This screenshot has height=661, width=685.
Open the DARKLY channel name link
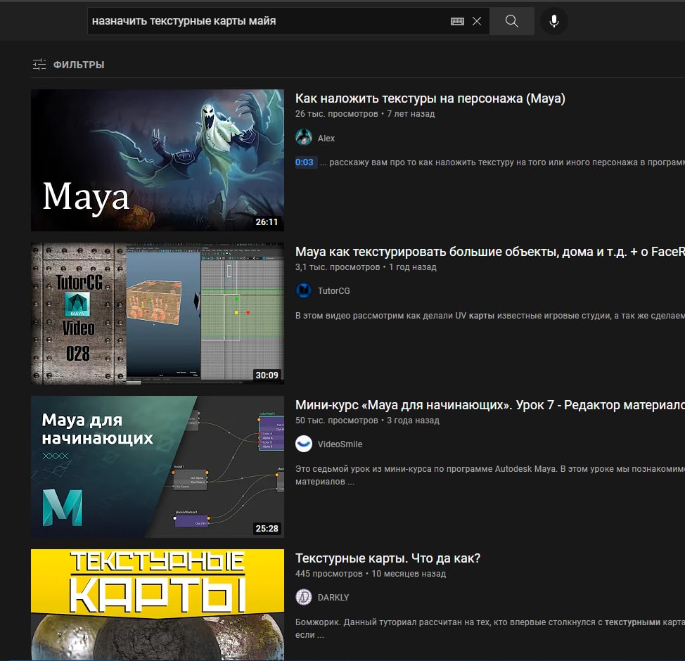(333, 598)
